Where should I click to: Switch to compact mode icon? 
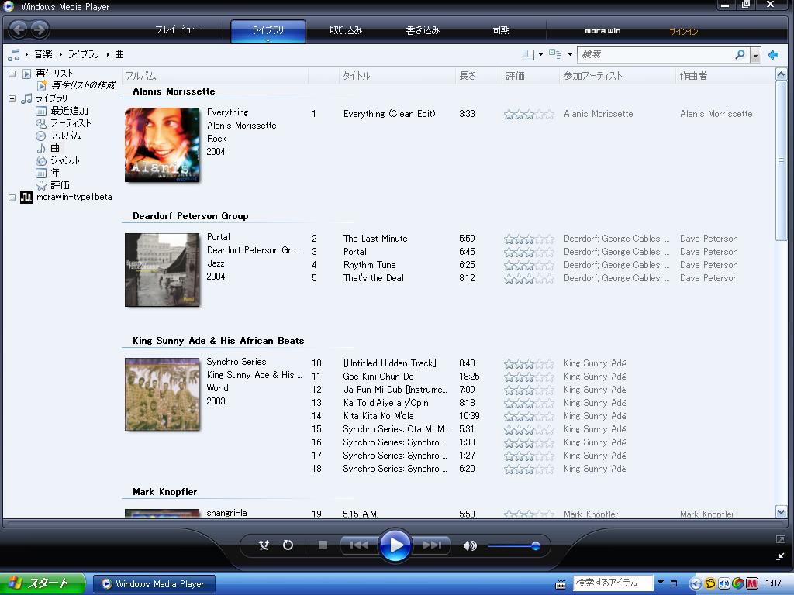pos(780,556)
